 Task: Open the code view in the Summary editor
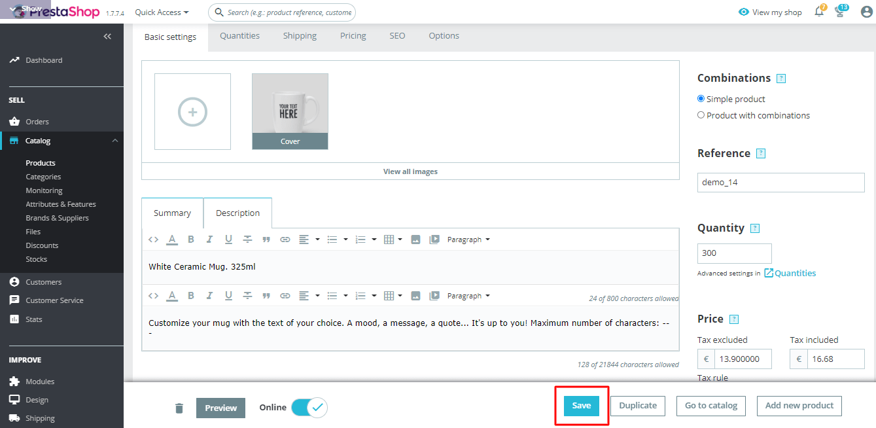point(152,239)
